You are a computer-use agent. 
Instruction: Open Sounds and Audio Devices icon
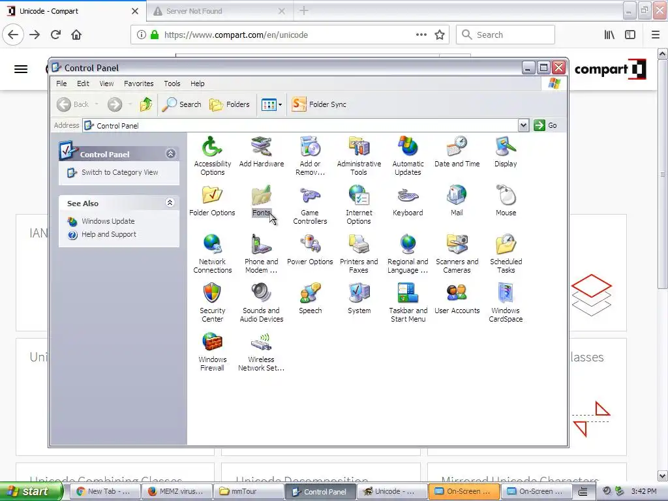pos(261,303)
